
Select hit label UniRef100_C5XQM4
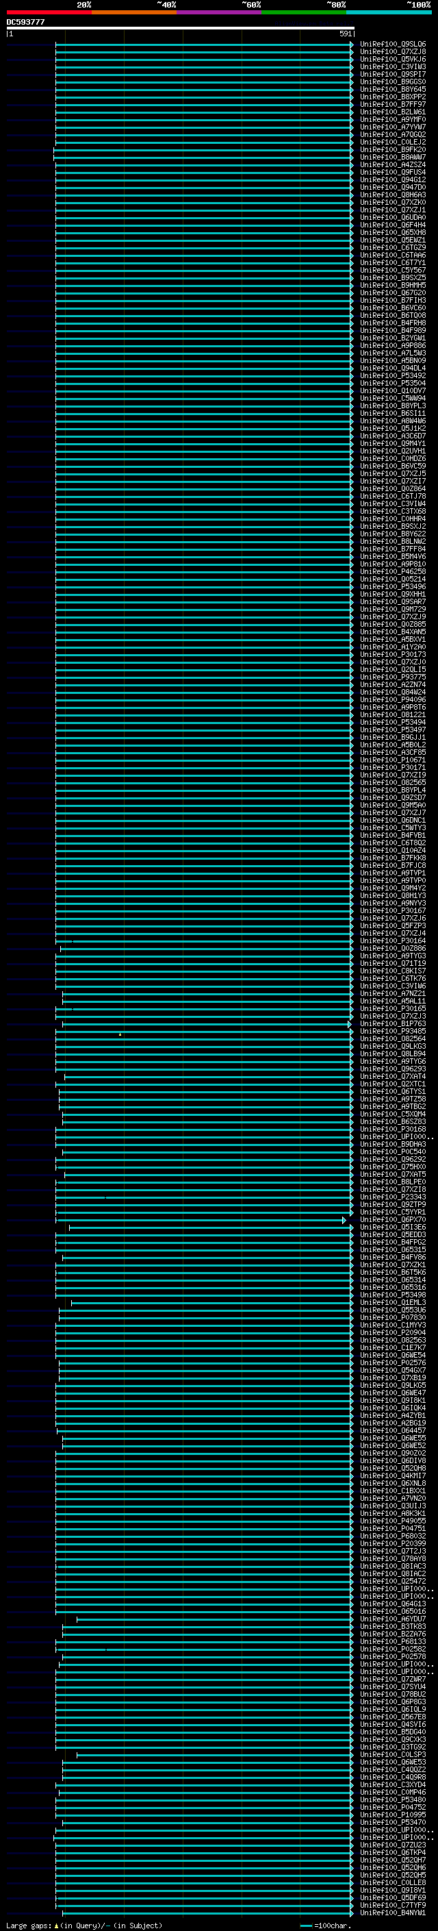[393, 1114]
